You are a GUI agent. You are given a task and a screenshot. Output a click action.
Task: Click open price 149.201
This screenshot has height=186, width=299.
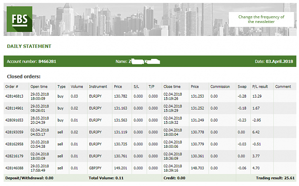pos(121,168)
